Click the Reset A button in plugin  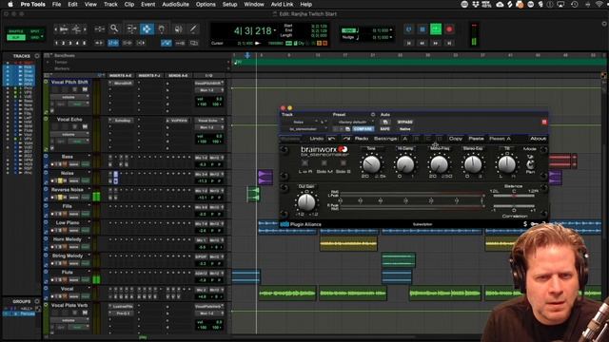tap(500, 139)
